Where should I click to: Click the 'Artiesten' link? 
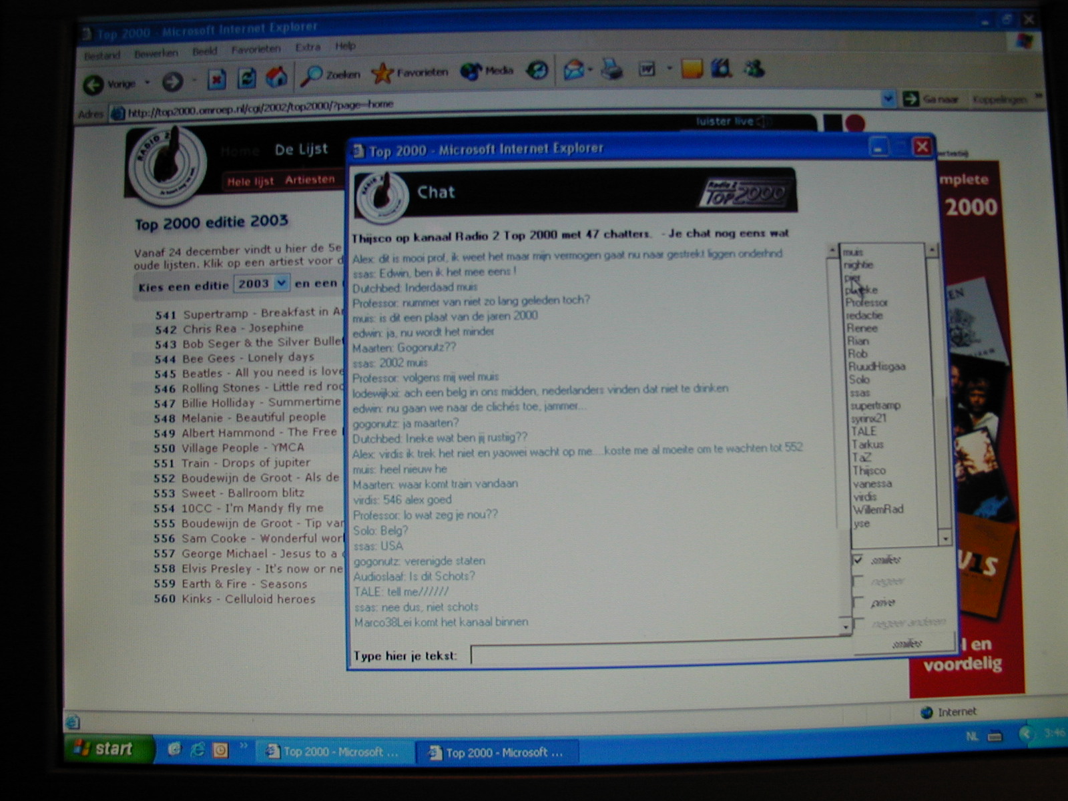pos(310,180)
